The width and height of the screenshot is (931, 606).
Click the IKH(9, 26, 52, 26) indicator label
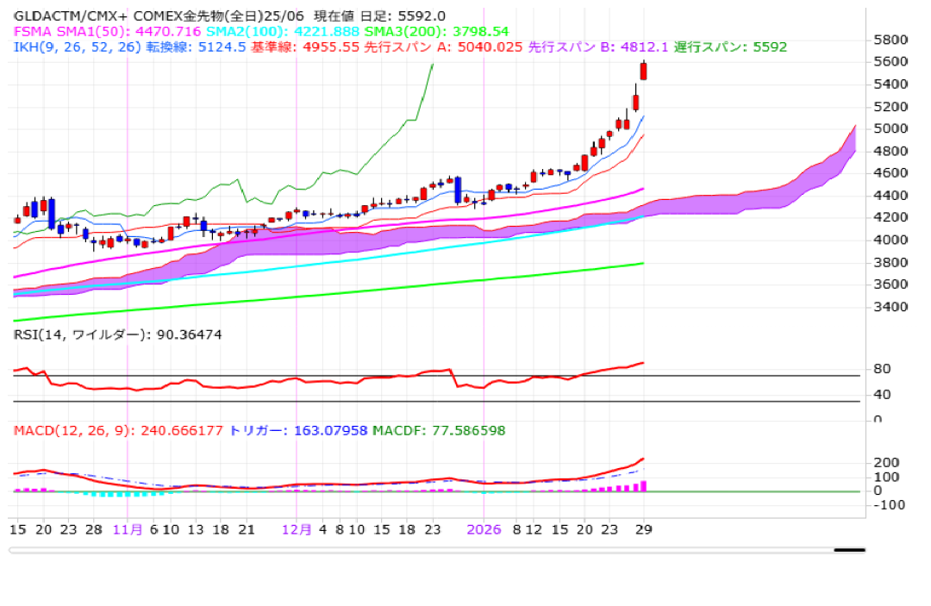pyautogui.click(x=76, y=47)
